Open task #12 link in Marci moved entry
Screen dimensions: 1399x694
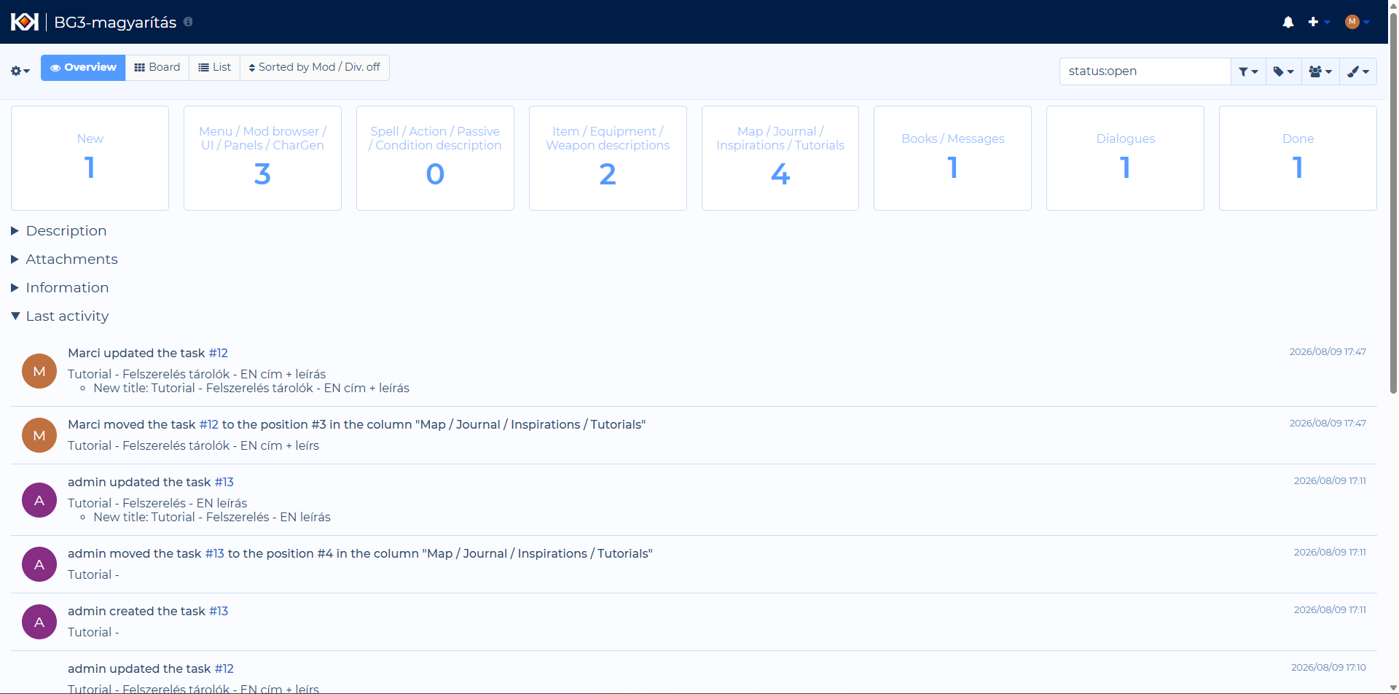coord(208,424)
